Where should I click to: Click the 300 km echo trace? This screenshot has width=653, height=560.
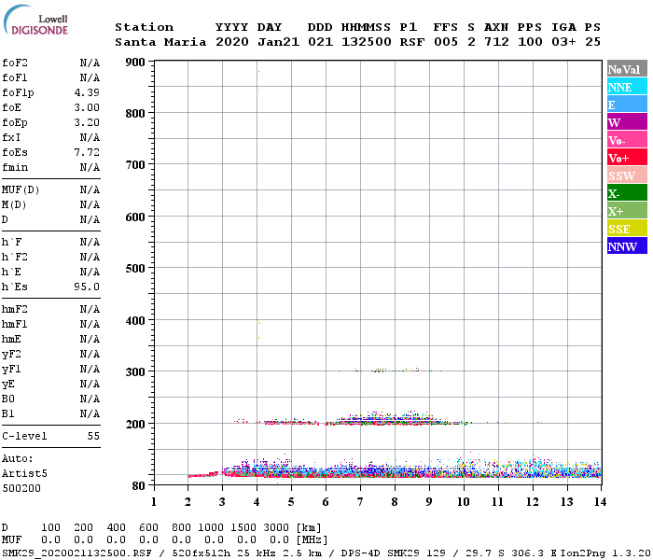(389, 370)
